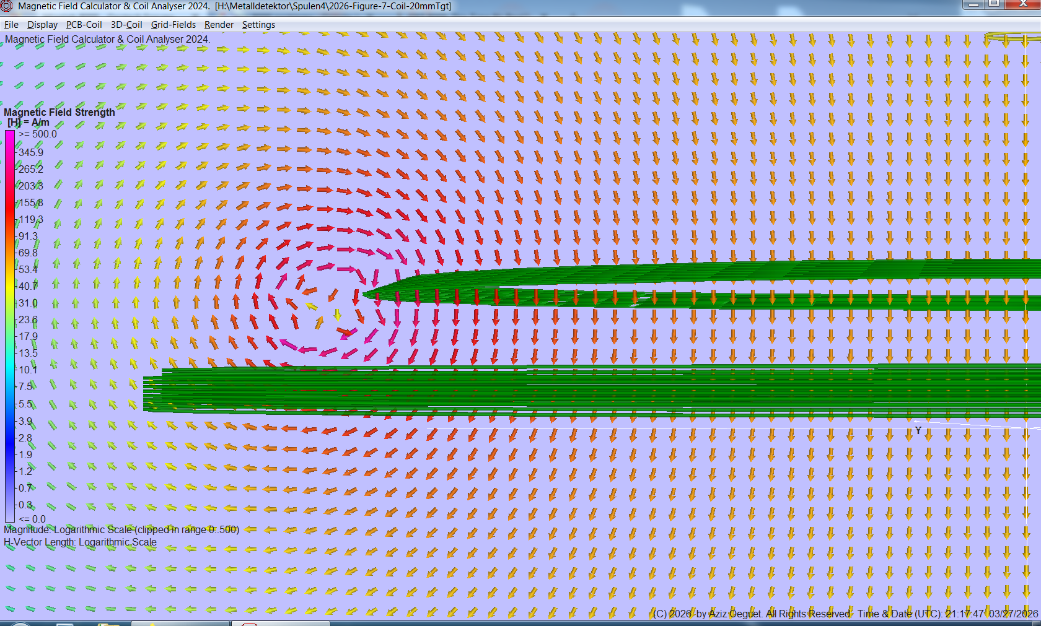
Task: Click the window minimize button
Action: coord(974,5)
